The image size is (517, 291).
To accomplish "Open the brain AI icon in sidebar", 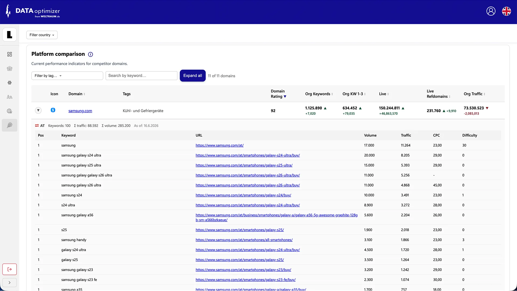I will pyautogui.click(x=10, y=83).
